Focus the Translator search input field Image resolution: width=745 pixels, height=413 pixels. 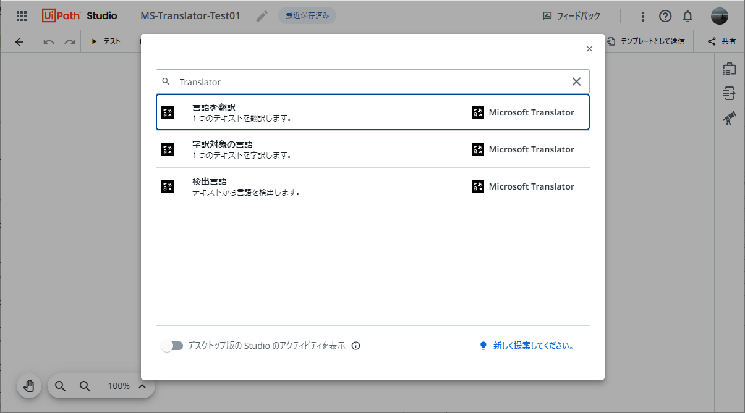coord(372,81)
